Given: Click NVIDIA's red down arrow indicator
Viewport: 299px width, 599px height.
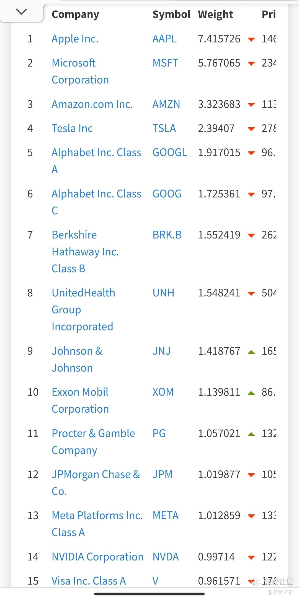Looking at the screenshot, I should [251, 557].
